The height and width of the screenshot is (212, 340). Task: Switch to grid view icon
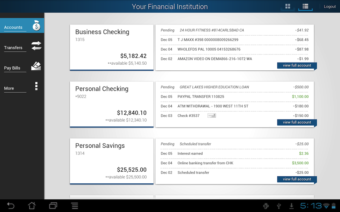(x=287, y=6)
